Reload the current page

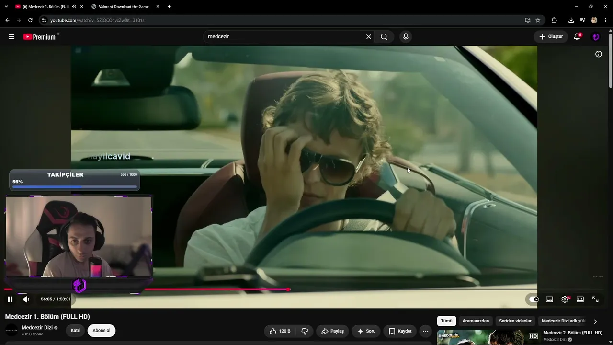30,20
